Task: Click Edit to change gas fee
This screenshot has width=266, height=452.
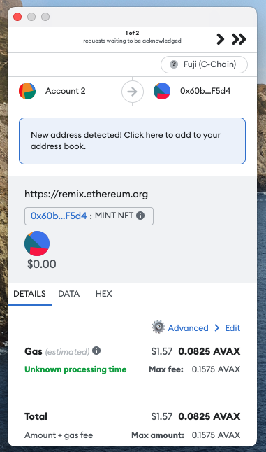Action: [232, 328]
